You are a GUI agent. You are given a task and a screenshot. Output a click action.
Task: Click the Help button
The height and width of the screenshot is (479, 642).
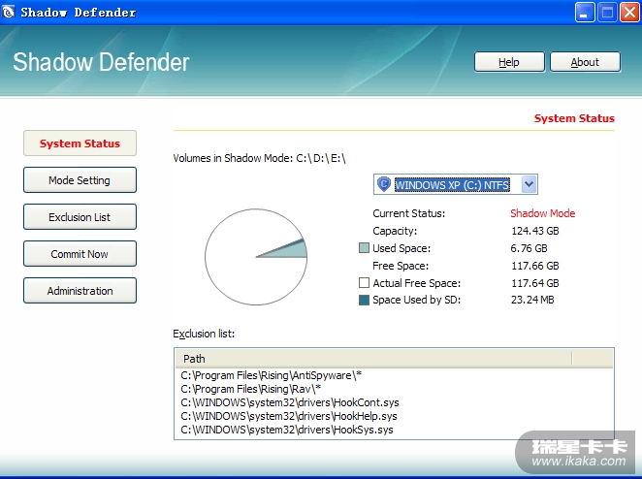pos(509,62)
